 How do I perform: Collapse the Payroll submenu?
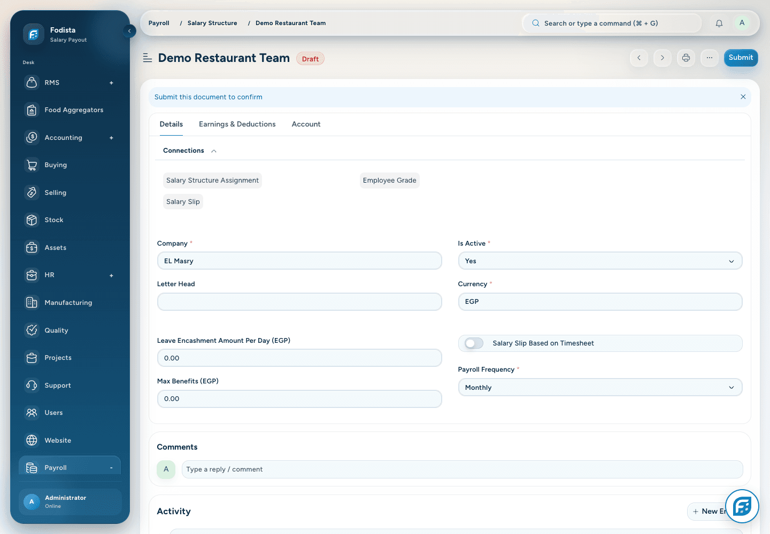point(111,468)
